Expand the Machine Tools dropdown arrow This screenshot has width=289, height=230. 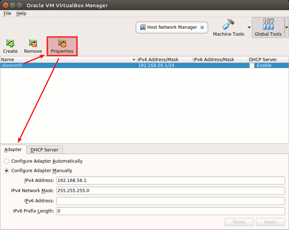(x=249, y=28)
